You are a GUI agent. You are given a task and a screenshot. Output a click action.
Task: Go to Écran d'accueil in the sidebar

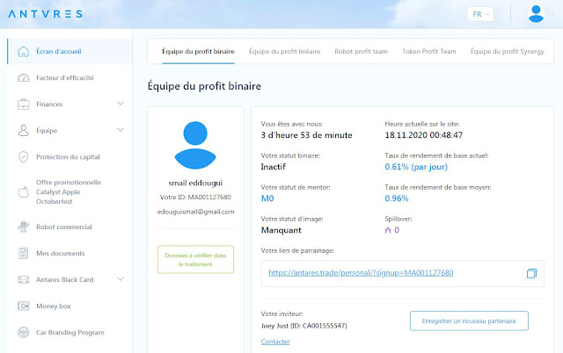click(x=69, y=51)
